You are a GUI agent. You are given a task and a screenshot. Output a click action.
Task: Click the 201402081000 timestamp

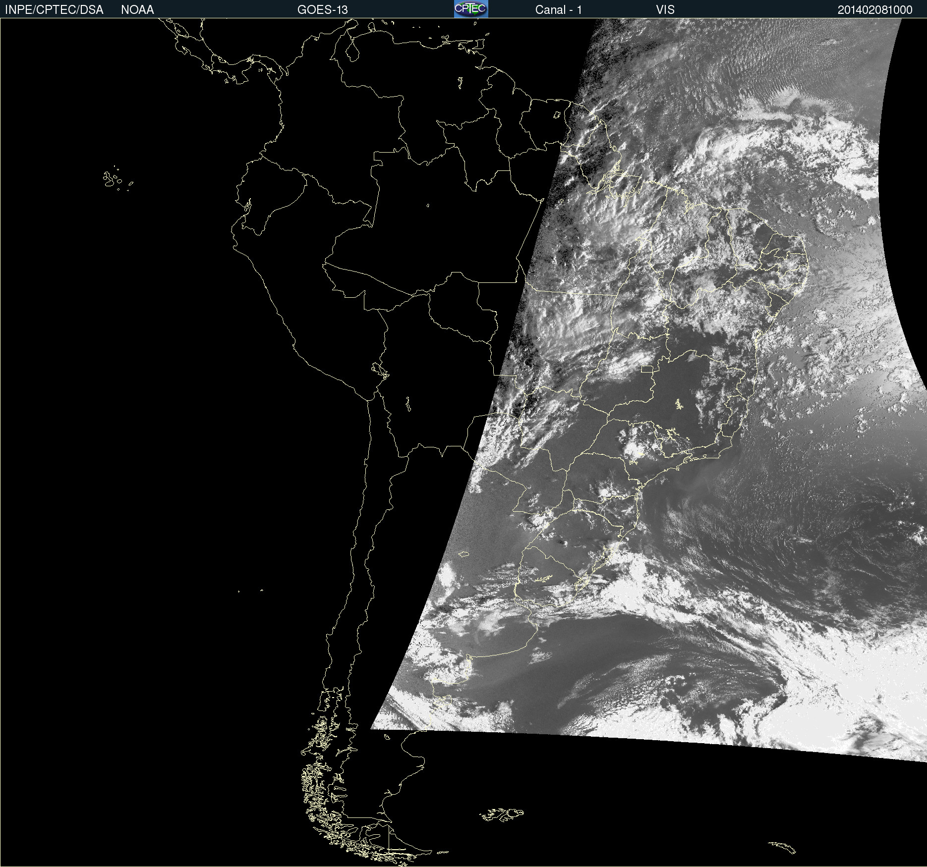[875, 10]
